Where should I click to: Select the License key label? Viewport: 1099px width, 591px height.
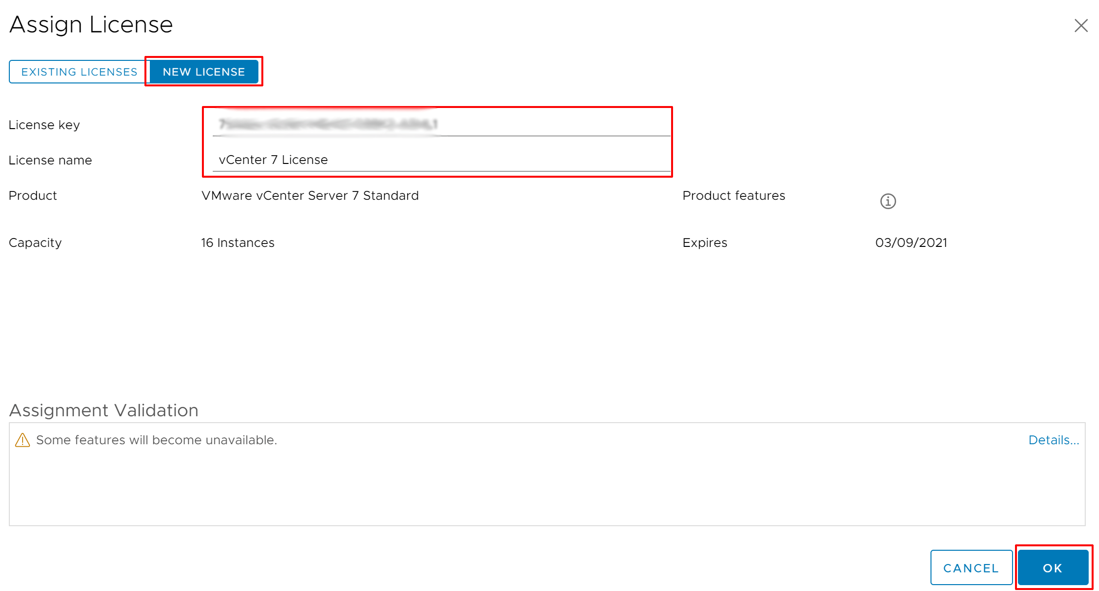[44, 125]
